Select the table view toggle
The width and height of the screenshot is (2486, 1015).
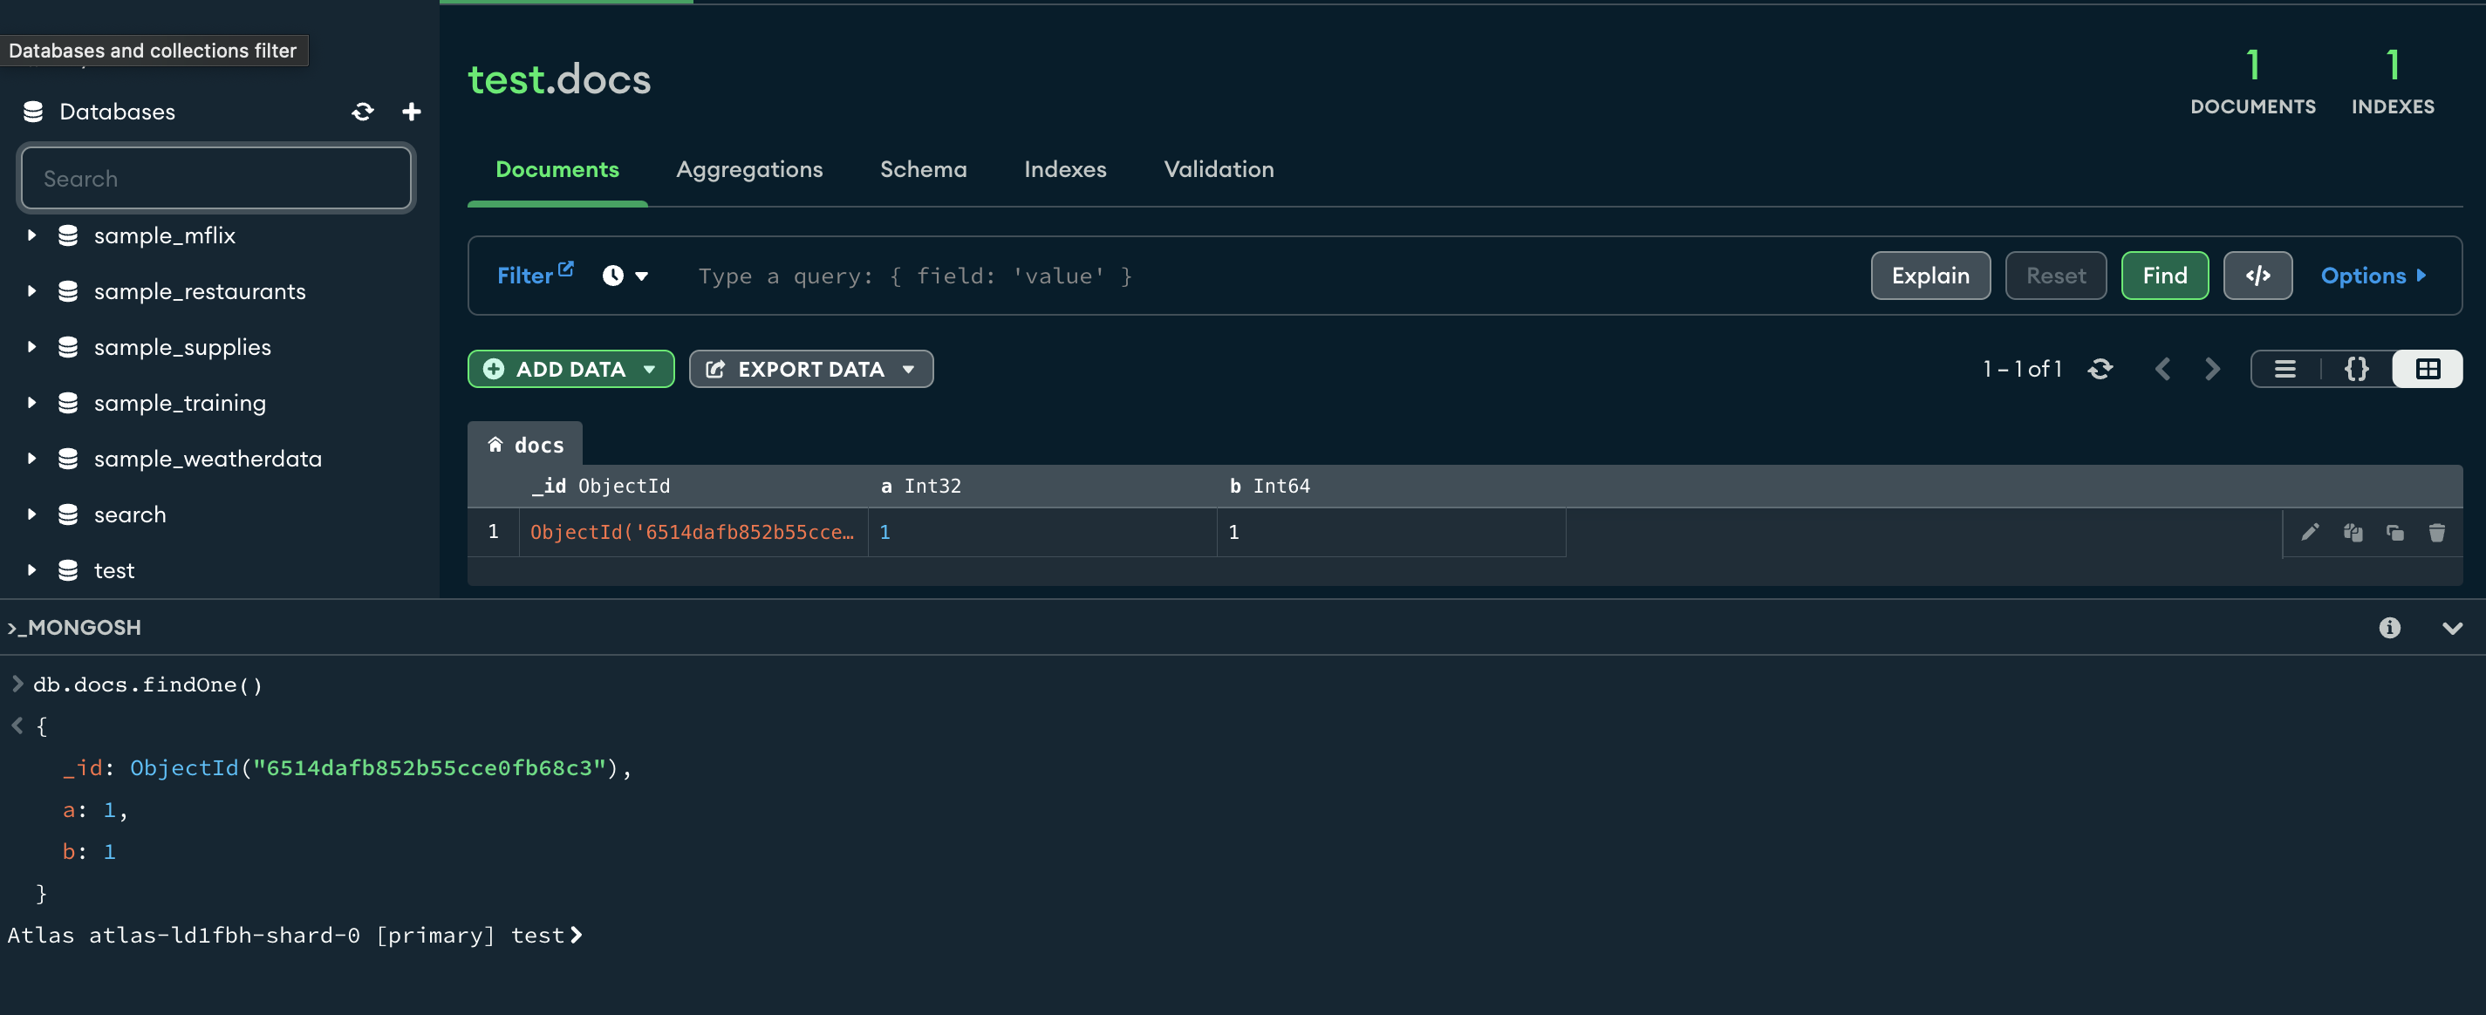2428,370
